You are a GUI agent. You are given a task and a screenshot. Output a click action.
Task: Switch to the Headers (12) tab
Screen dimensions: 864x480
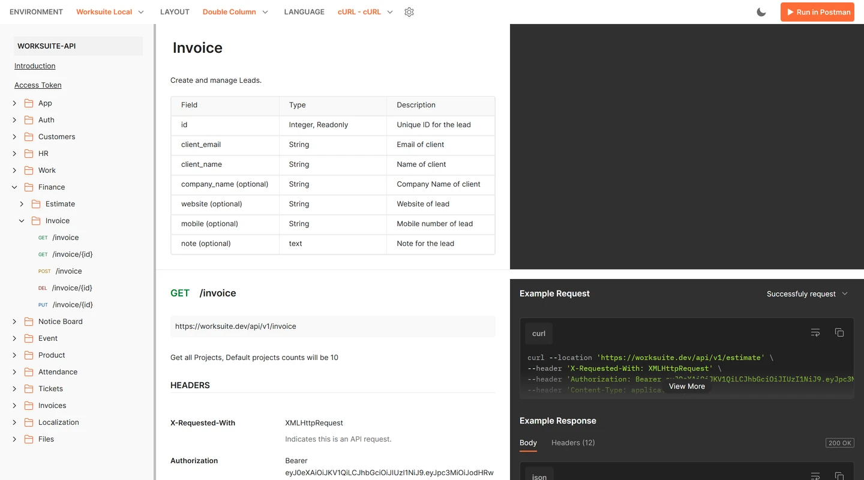click(x=573, y=443)
